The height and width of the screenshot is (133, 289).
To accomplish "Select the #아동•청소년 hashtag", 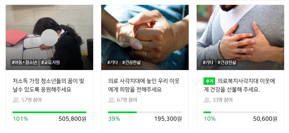I will click(x=24, y=63).
